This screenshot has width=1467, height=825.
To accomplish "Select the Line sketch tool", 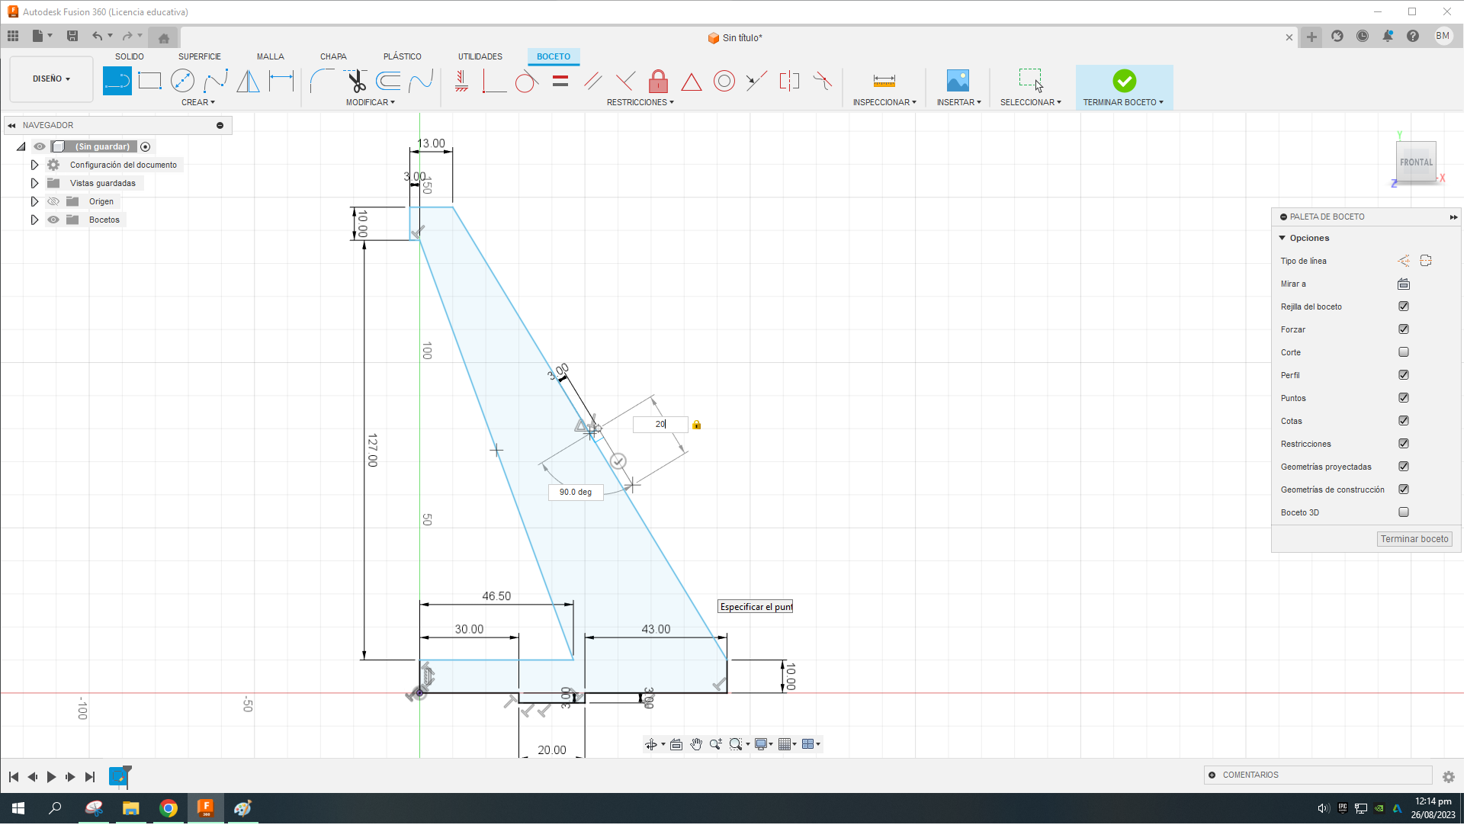I will [117, 80].
